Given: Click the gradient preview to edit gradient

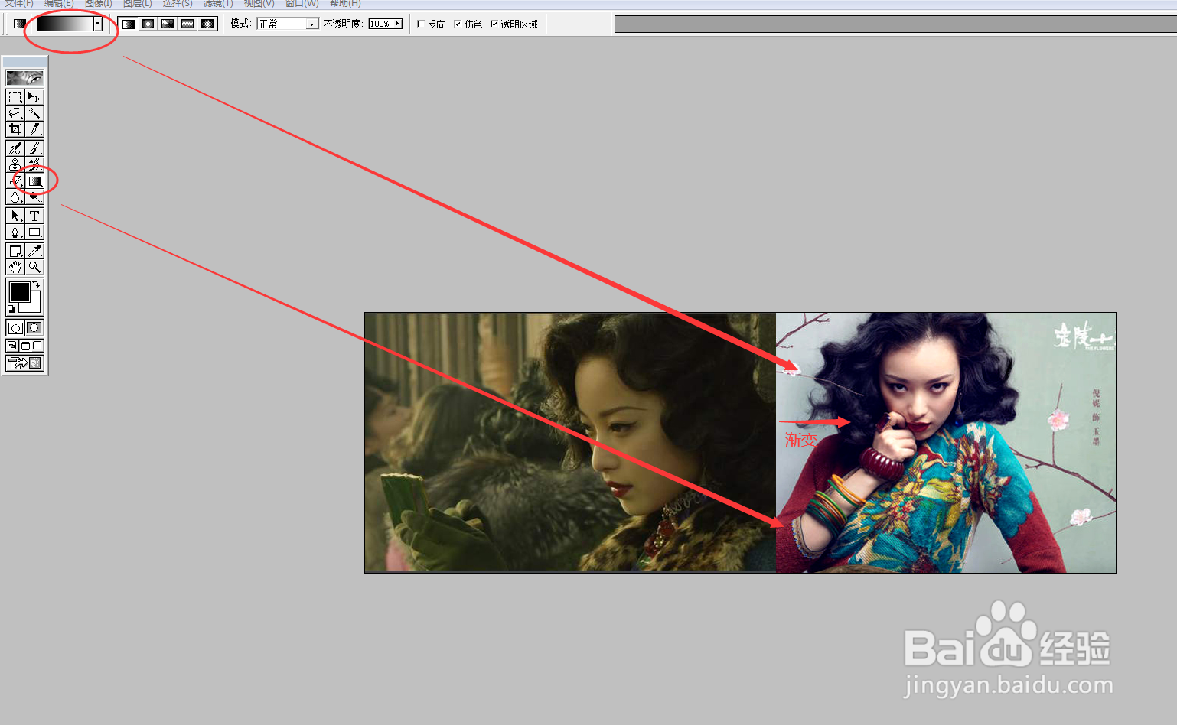Looking at the screenshot, I should (x=65, y=24).
